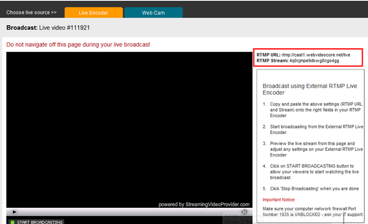Click the green START BROADCASTING indicator dot
Image resolution: width=368 pixels, height=224 pixels.
tap(12, 222)
